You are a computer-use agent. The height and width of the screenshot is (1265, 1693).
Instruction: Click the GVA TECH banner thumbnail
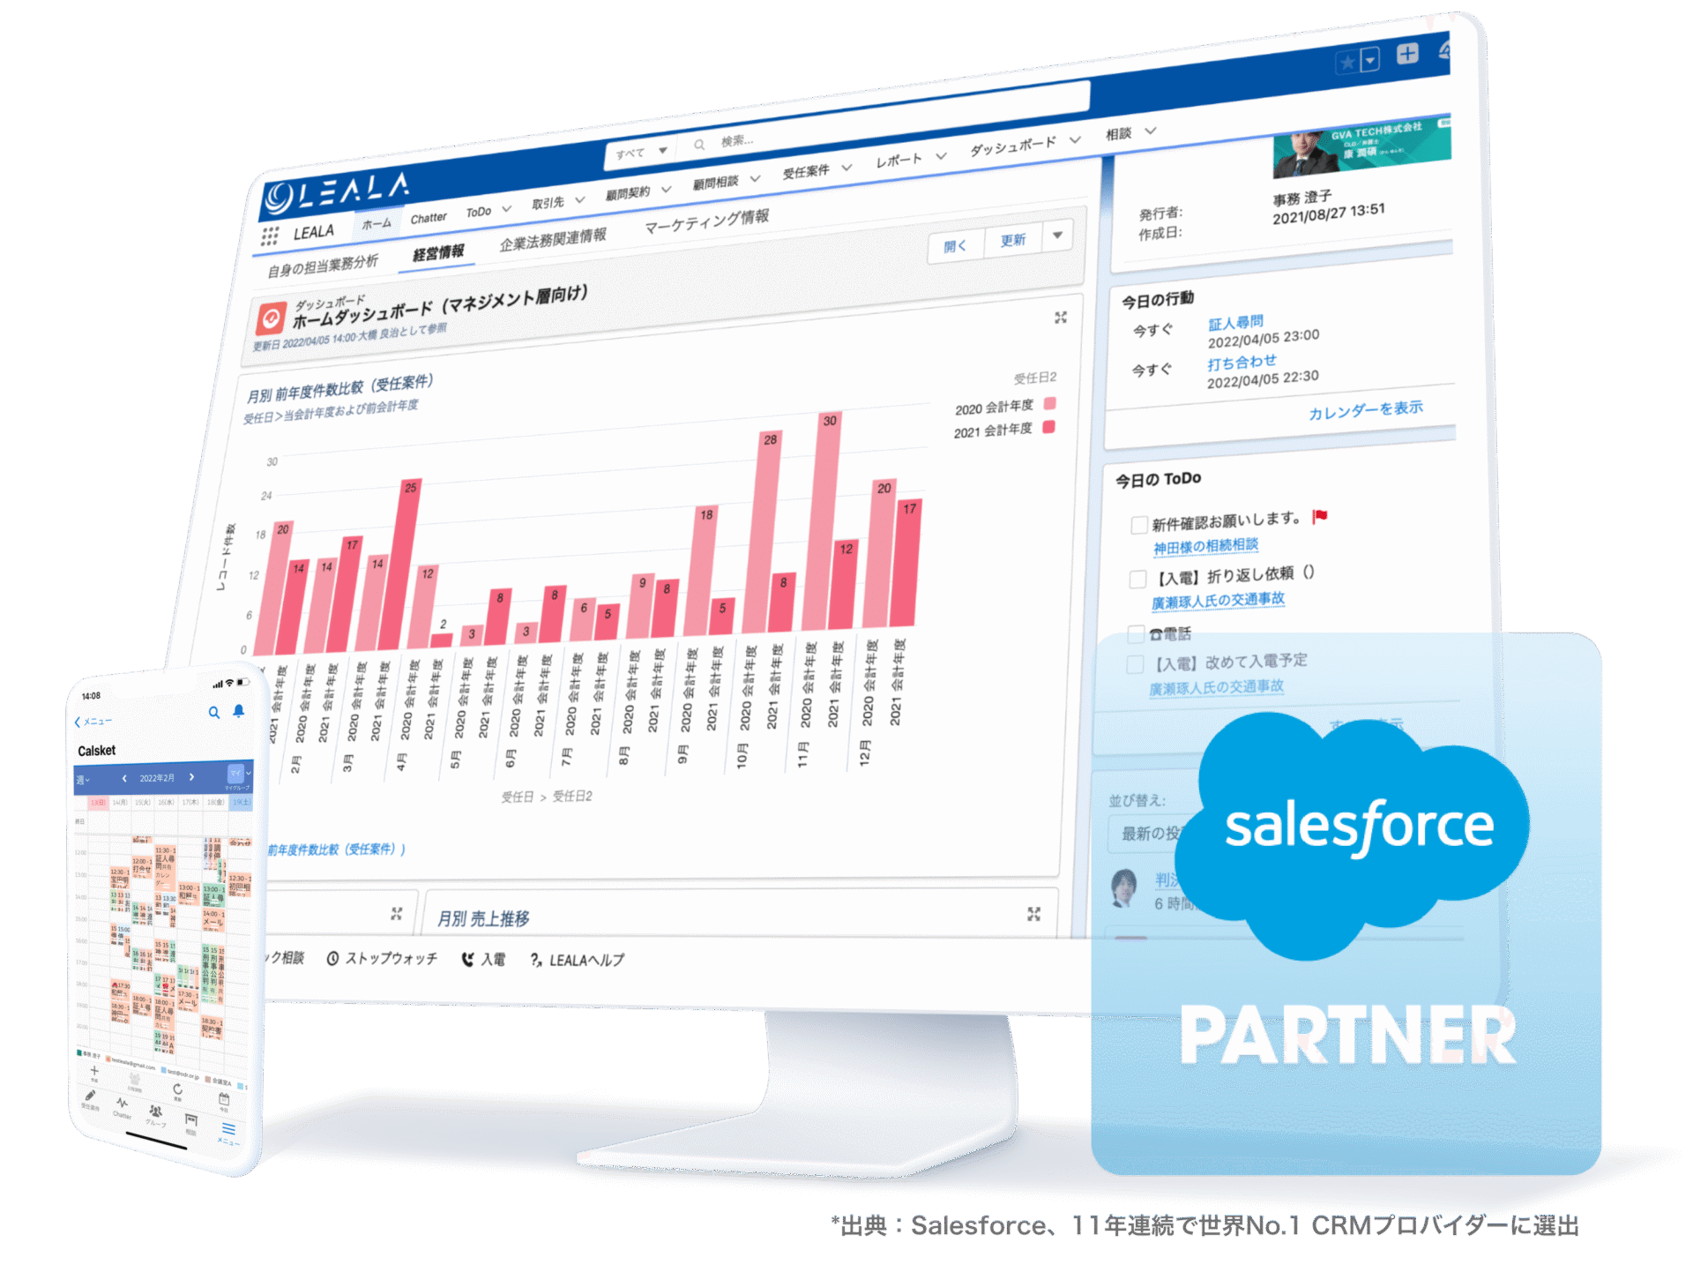click(x=1361, y=147)
